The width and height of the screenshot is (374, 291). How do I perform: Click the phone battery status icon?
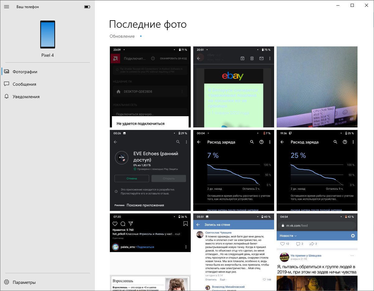pos(87,7)
